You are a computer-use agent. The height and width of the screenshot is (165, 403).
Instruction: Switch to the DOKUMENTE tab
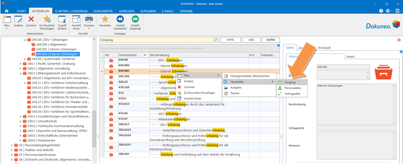point(103,11)
